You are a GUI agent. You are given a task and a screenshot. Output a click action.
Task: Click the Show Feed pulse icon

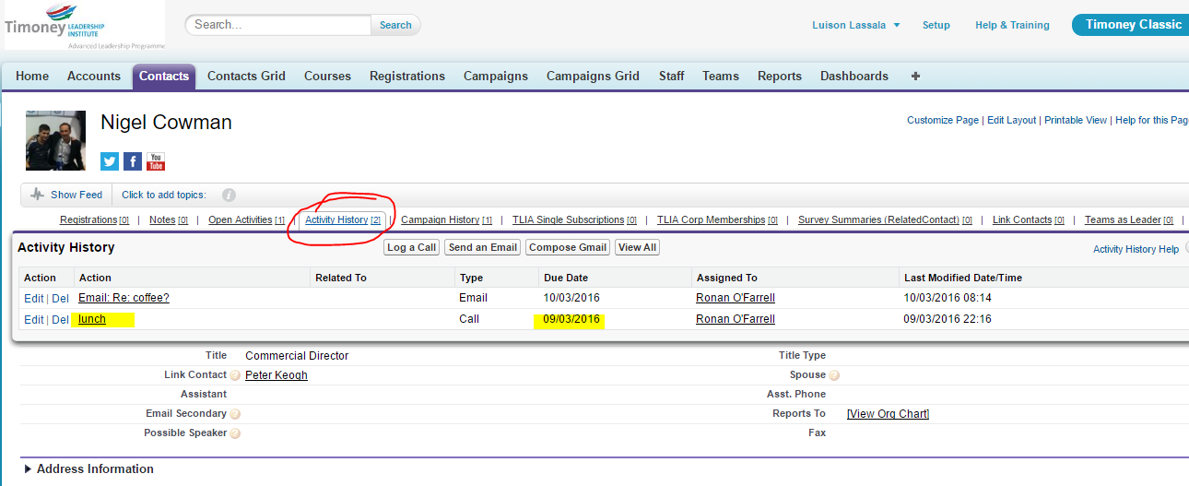(x=38, y=195)
